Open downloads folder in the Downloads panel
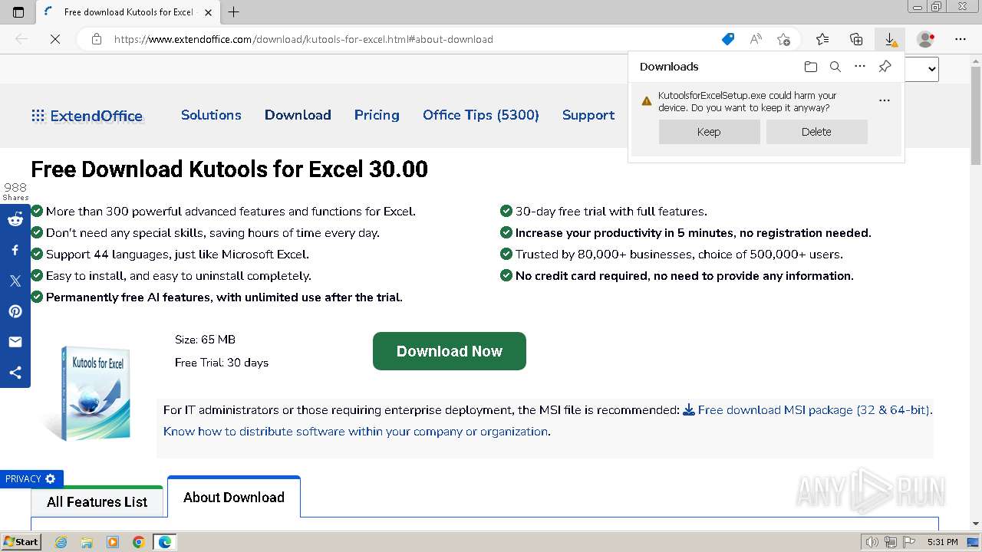982x552 pixels. coord(811,67)
